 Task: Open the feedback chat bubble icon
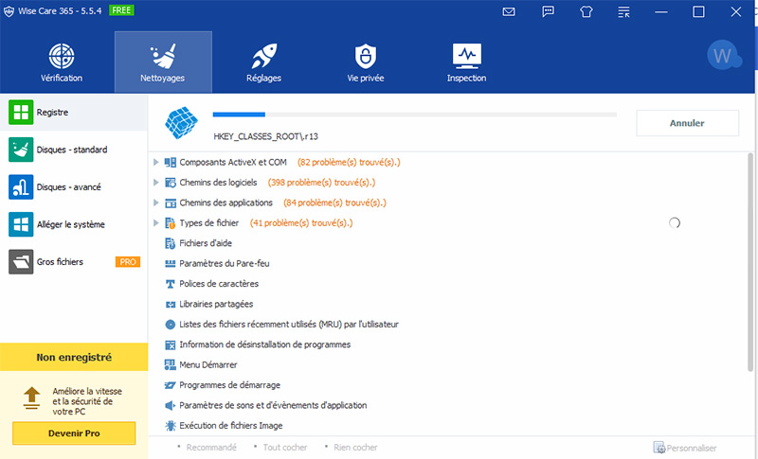click(x=548, y=11)
